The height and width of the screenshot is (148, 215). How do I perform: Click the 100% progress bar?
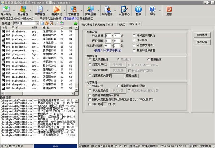click(56, 146)
